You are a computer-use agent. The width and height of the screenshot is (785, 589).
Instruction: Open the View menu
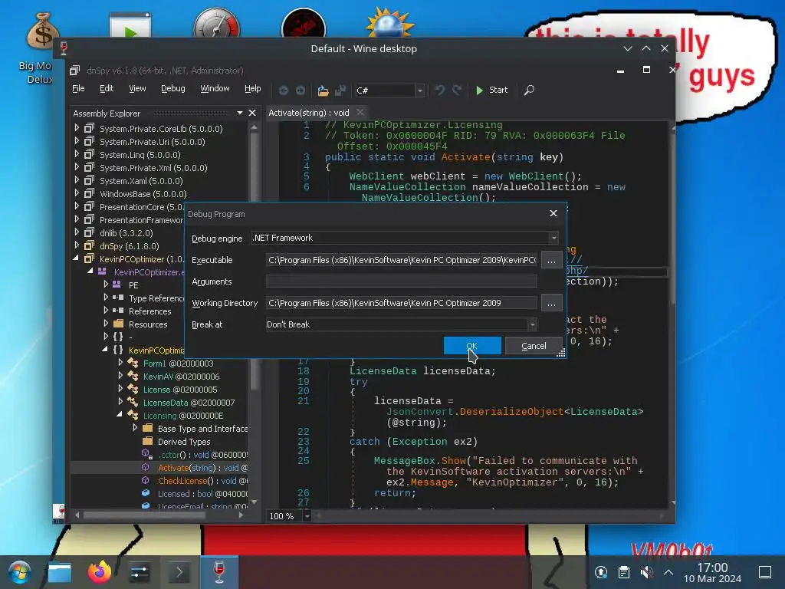137,88
